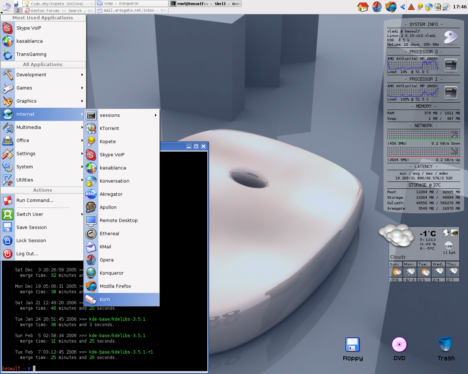Launch KMail from Internet submenu

click(122, 247)
